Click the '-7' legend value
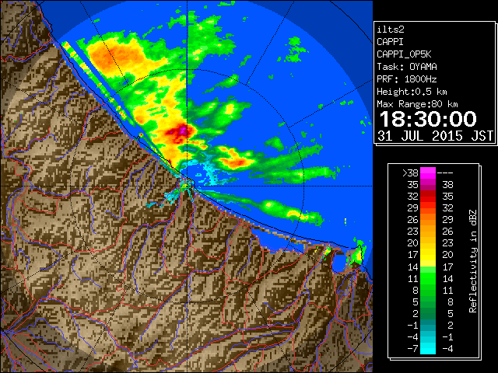The height and width of the screenshot is (373, 498). coord(412,348)
